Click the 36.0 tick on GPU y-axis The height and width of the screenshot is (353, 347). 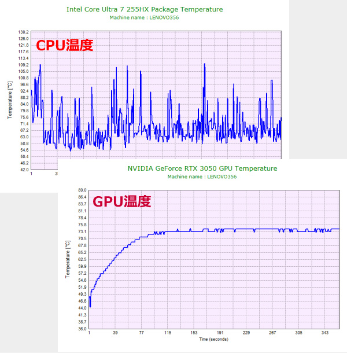pos(82,329)
